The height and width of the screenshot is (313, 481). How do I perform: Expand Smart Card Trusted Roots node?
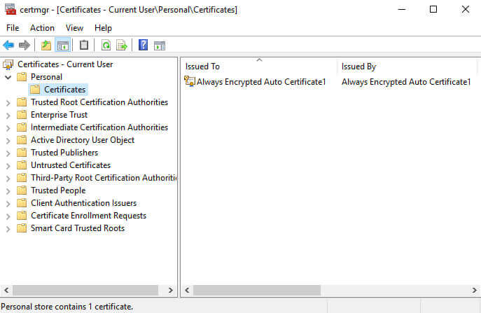(8, 229)
